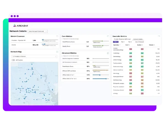Sort the table by the Cost column

pos(127,45)
